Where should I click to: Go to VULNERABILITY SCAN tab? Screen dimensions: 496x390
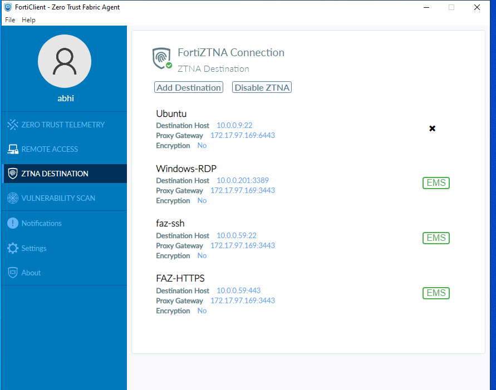tap(64, 198)
